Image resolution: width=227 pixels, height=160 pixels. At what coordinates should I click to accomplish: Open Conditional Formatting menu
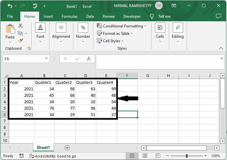click(x=121, y=26)
